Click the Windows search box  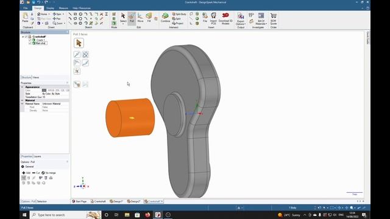point(66,215)
